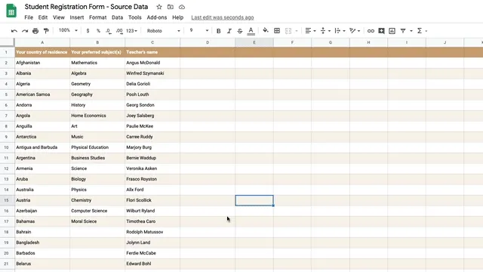Select column D header

(208, 42)
